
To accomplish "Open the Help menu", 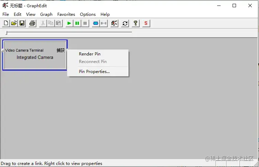I will [x=105, y=14].
